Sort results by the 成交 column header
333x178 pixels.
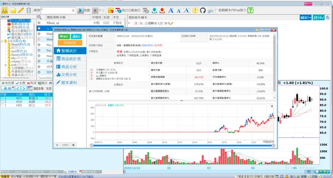click(x=47, y=95)
